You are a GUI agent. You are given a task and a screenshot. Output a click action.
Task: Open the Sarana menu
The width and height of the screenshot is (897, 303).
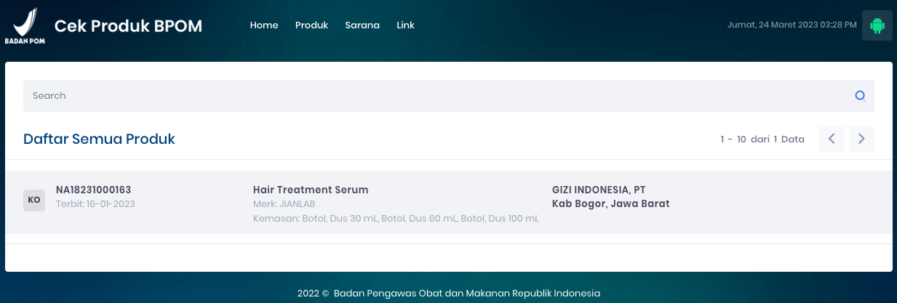coord(362,25)
